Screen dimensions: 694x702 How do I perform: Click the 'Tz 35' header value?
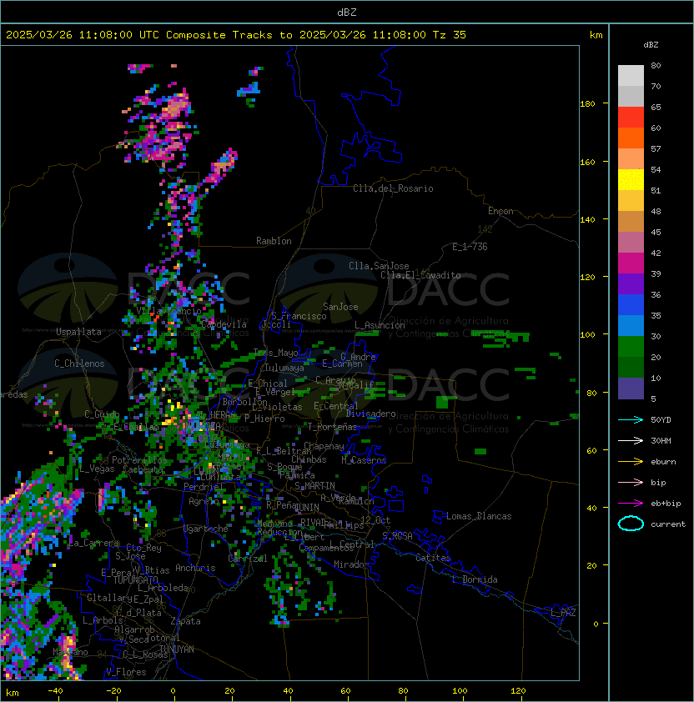(x=450, y=35)
